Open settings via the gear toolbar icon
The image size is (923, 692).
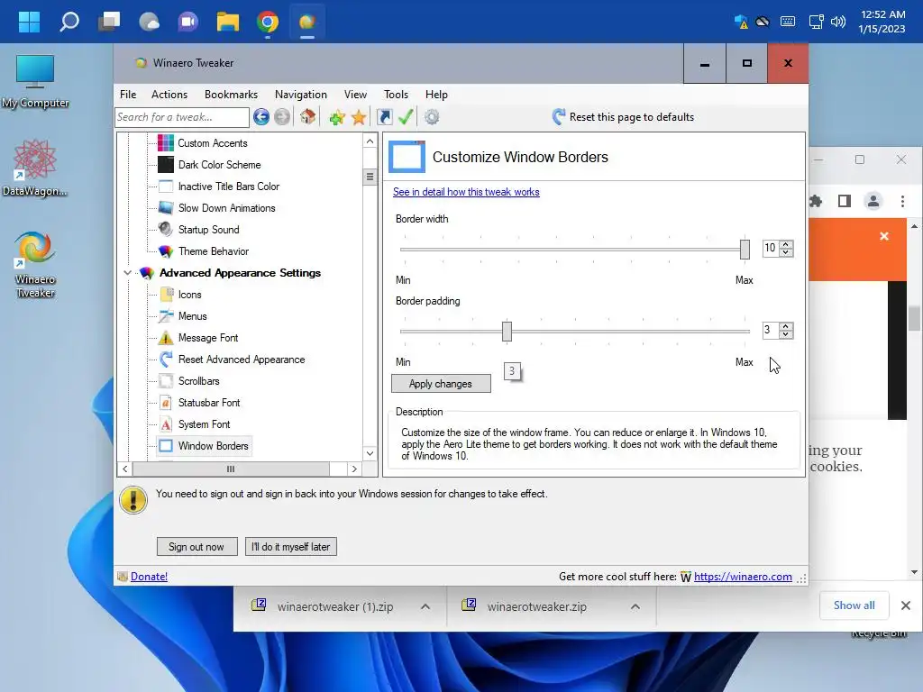(x=432, y=117)
